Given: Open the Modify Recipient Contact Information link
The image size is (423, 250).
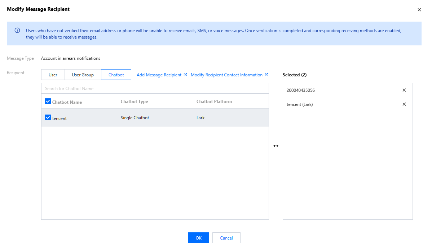Looking at the screenshot, I should pyautogui.click(x=226, y=75).
